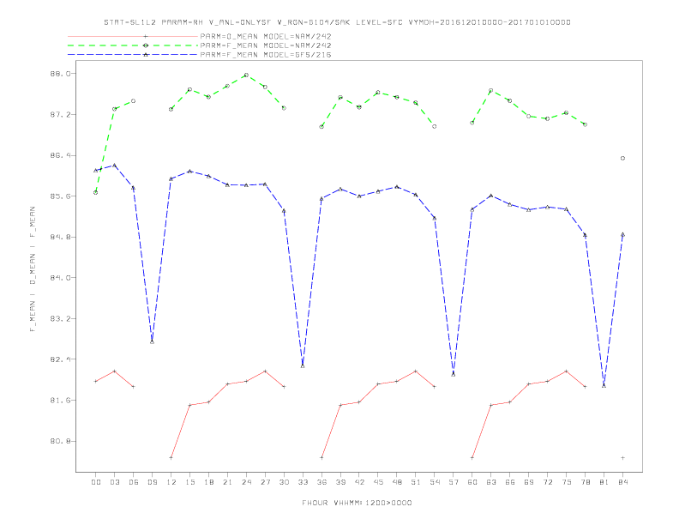Click the blue triangle dip at hour 33

pyautogui.click(x=303, y=366)
